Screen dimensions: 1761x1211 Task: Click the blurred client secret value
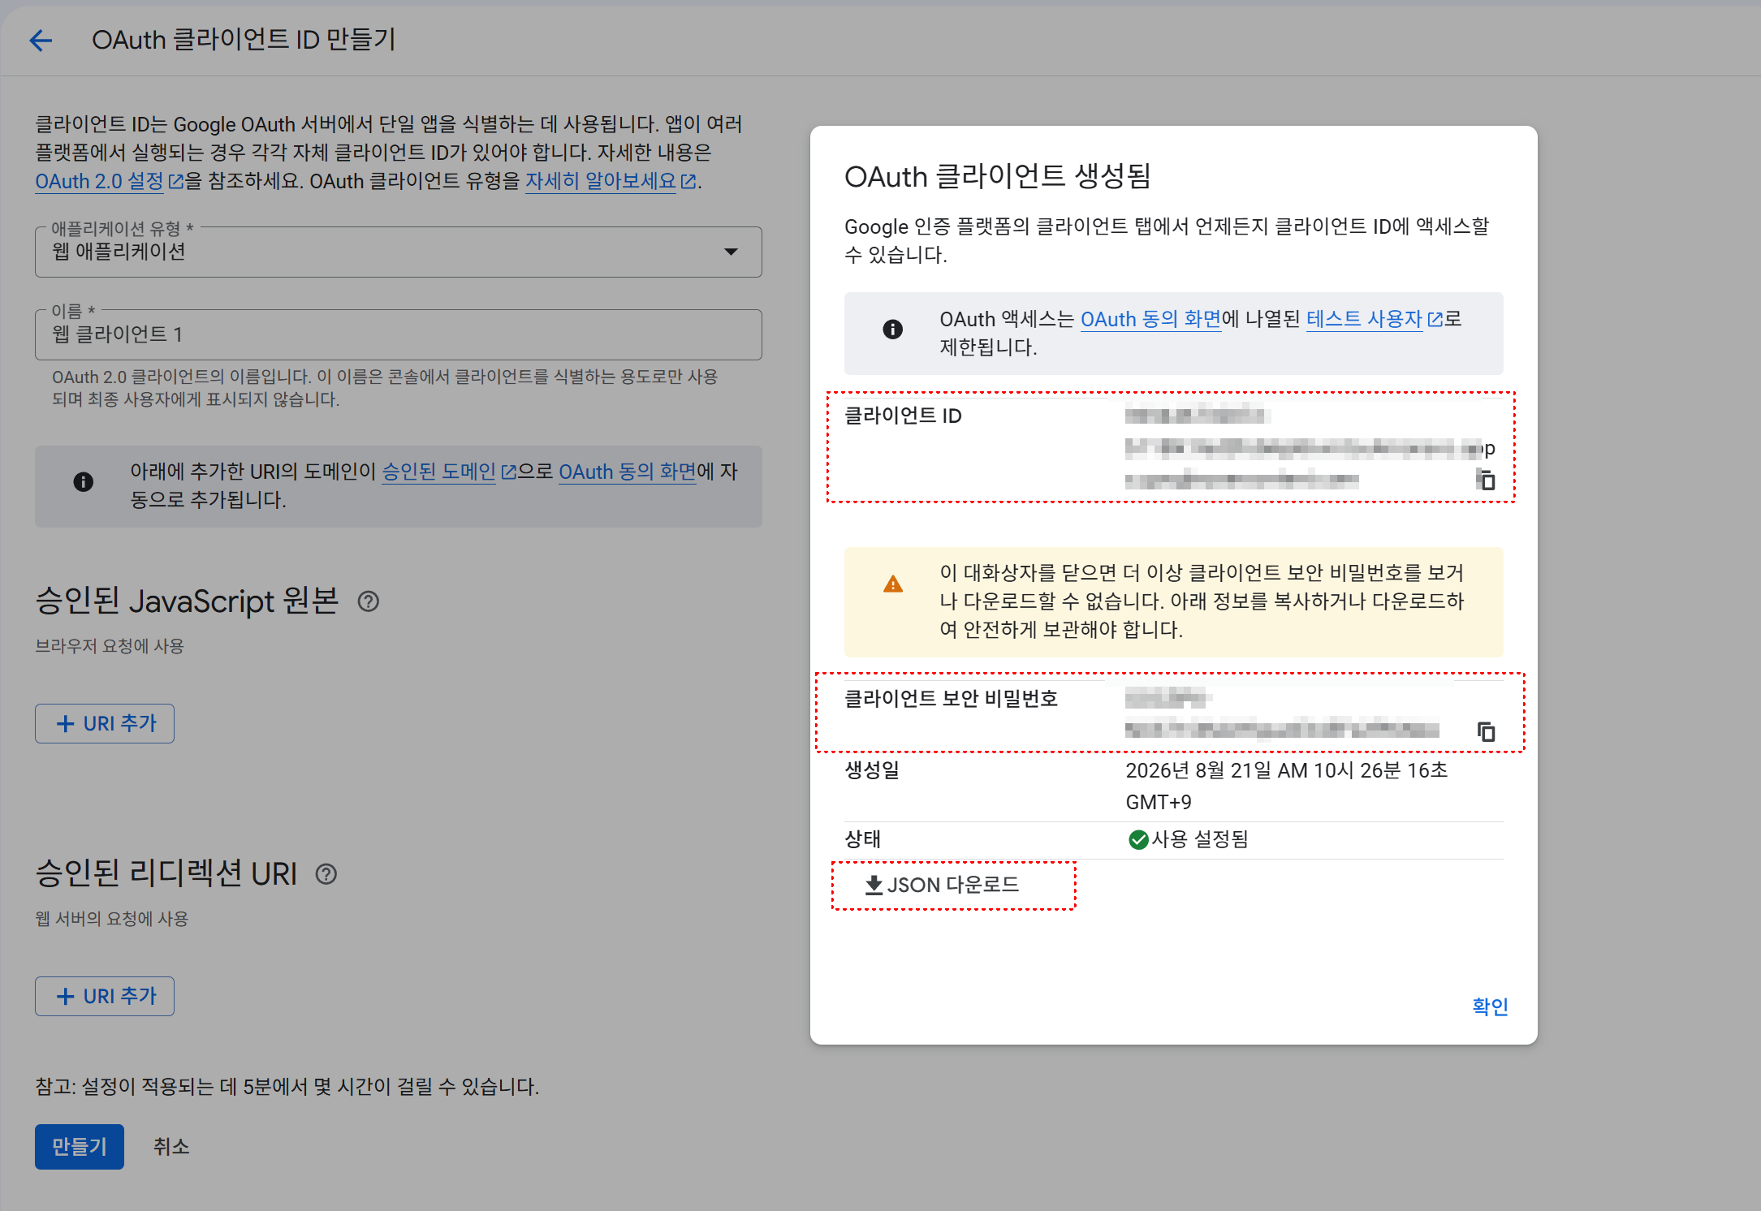click(1282, 714)
